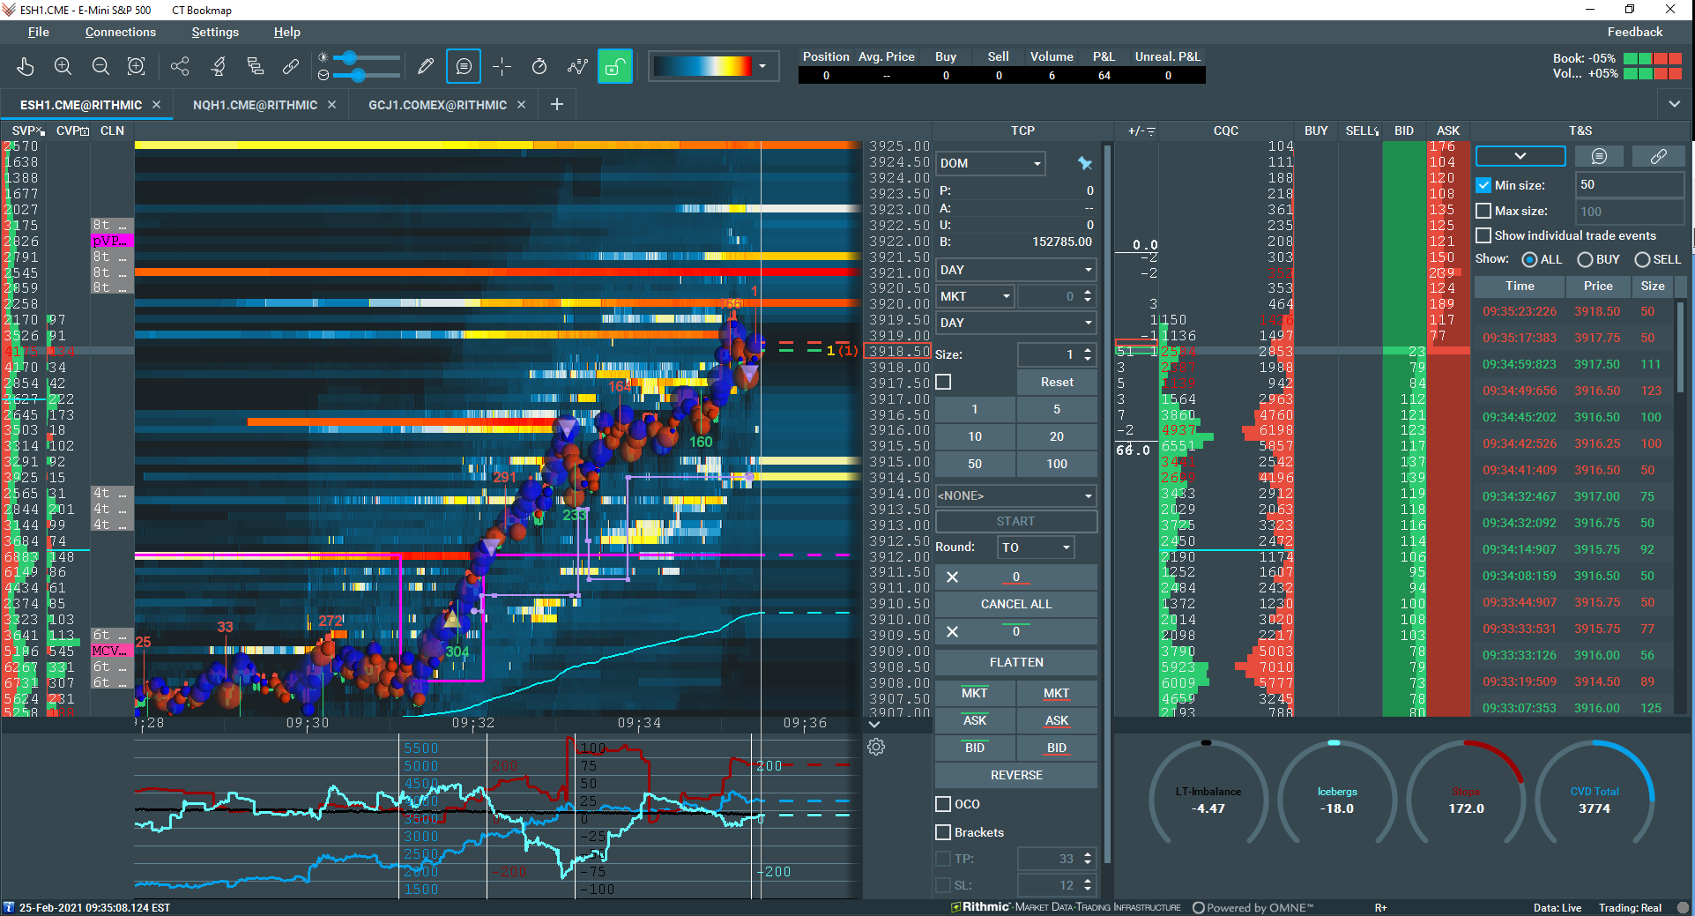
Task: Activate the crosshair tool
Action: [x=502, y=66]
